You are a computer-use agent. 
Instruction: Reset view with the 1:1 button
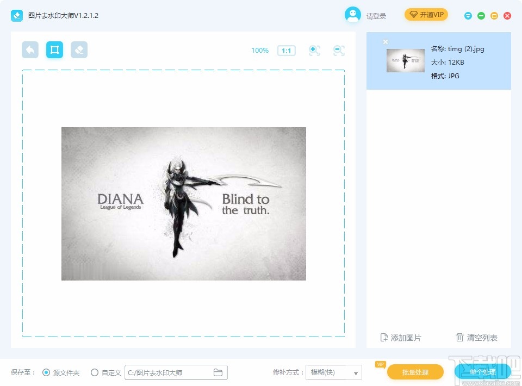[287, 51]
